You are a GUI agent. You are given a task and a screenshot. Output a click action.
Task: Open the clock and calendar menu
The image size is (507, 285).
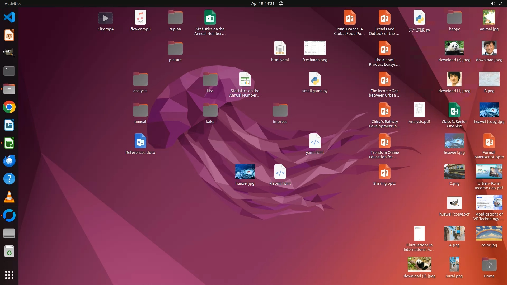(262, 3)
